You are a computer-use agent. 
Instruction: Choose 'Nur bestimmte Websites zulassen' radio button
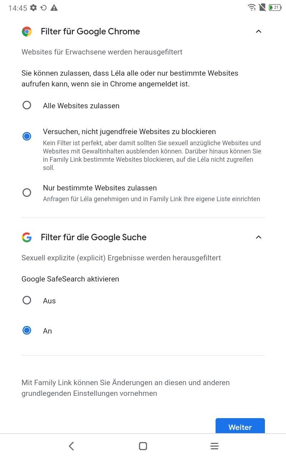click(x=27, y=193)
